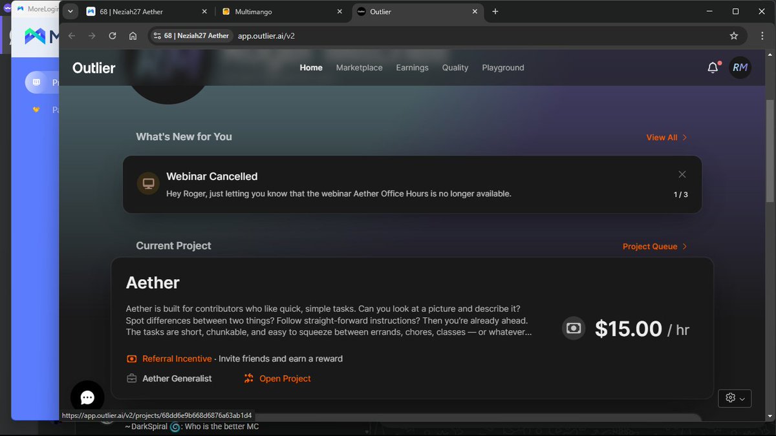The width and height of the screenshot is (776, 436).
Task: Open a new browser tab
Action: click(x=495, y=12)
